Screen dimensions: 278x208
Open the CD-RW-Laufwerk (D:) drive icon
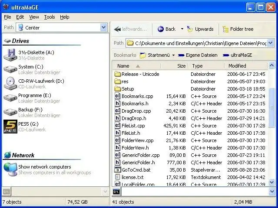coord(10,84)
